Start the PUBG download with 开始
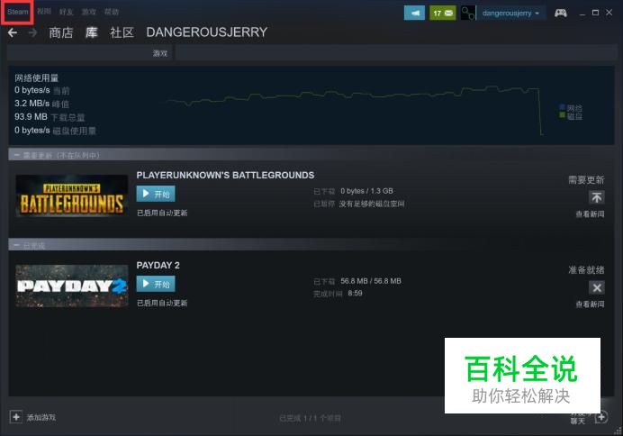 (156, 194)
